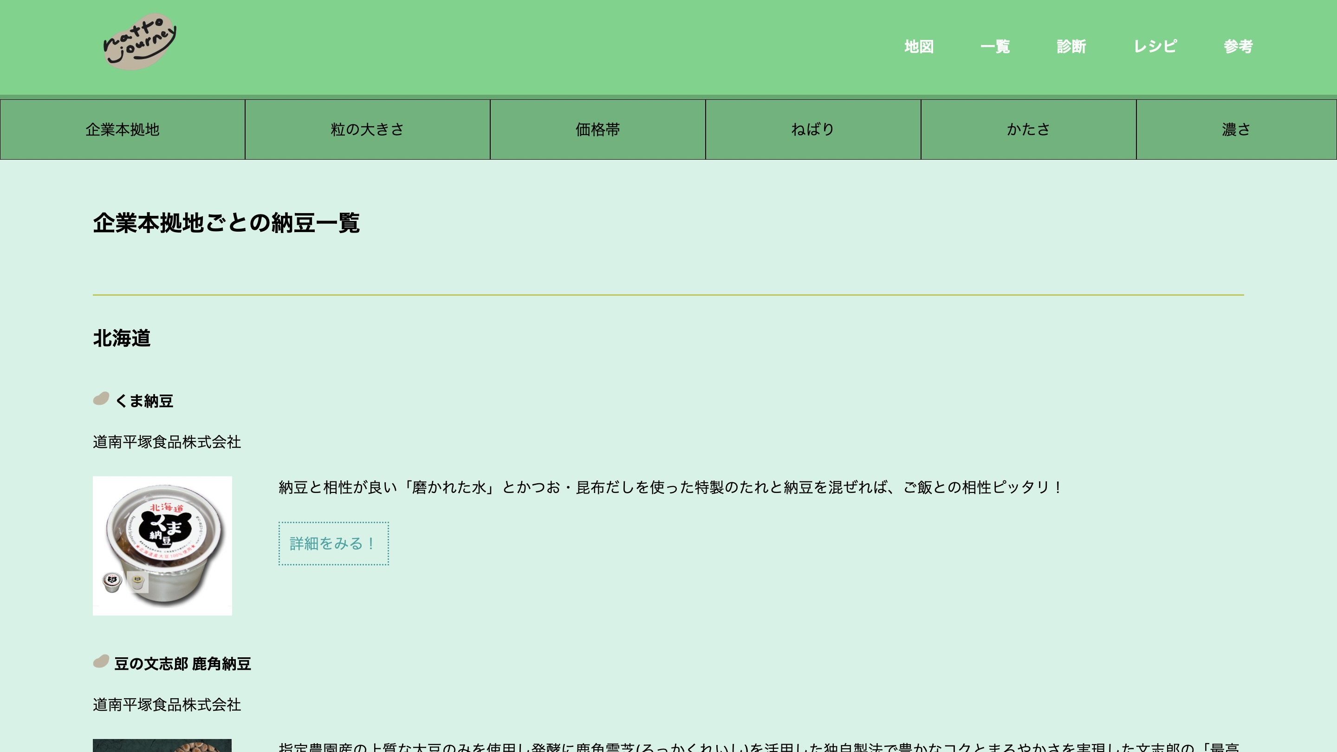Click the bean icon beside 豆の文志郎 鹿角納豆

[x=101, y=663]
